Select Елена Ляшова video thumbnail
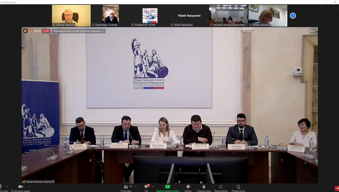 coord(268,16)
